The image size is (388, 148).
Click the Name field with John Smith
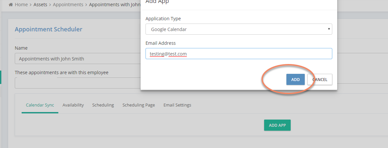tap(78, 59)
